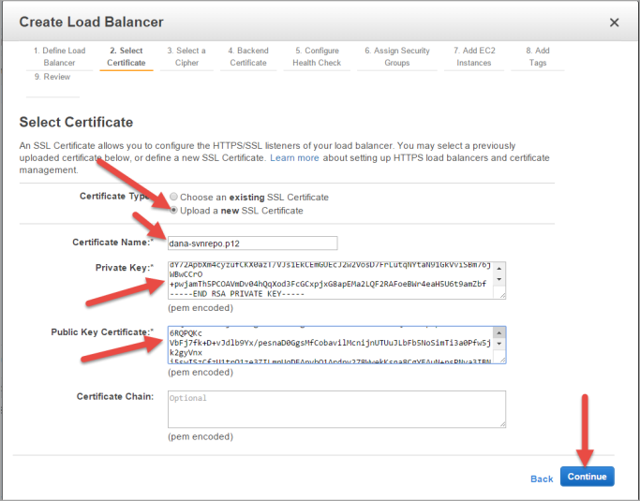Image resolution: width=640 pixels, height=501 pixels.
Task: Switch to Configure Health Check step
Action: (317, 57)
